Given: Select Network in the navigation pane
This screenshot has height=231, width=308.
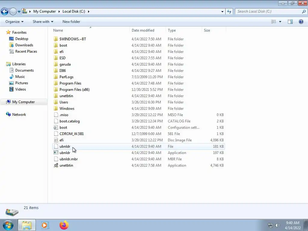Looking at the screenshot, I should (x=19, y=115).
